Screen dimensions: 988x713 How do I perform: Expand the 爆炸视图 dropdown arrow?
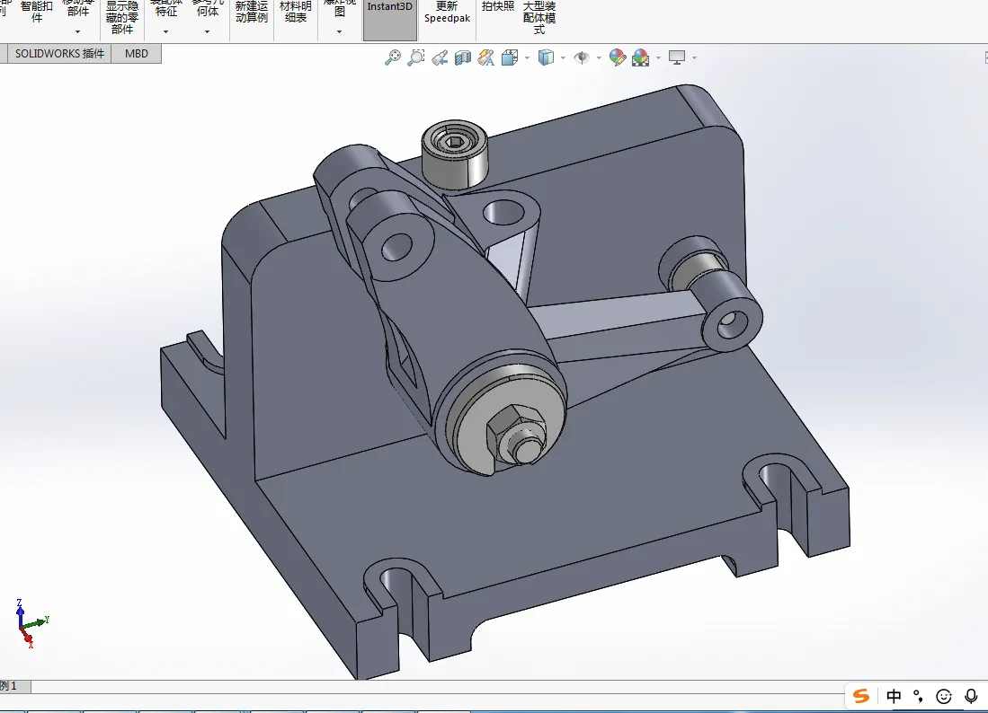(x=339, y=31)
